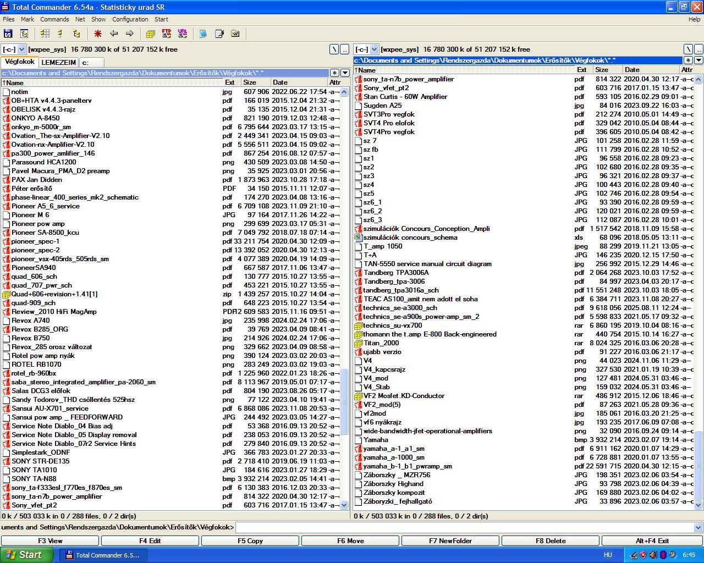
Task: Click the right file list vertical scrollbar
Action: tap(698, 292)
